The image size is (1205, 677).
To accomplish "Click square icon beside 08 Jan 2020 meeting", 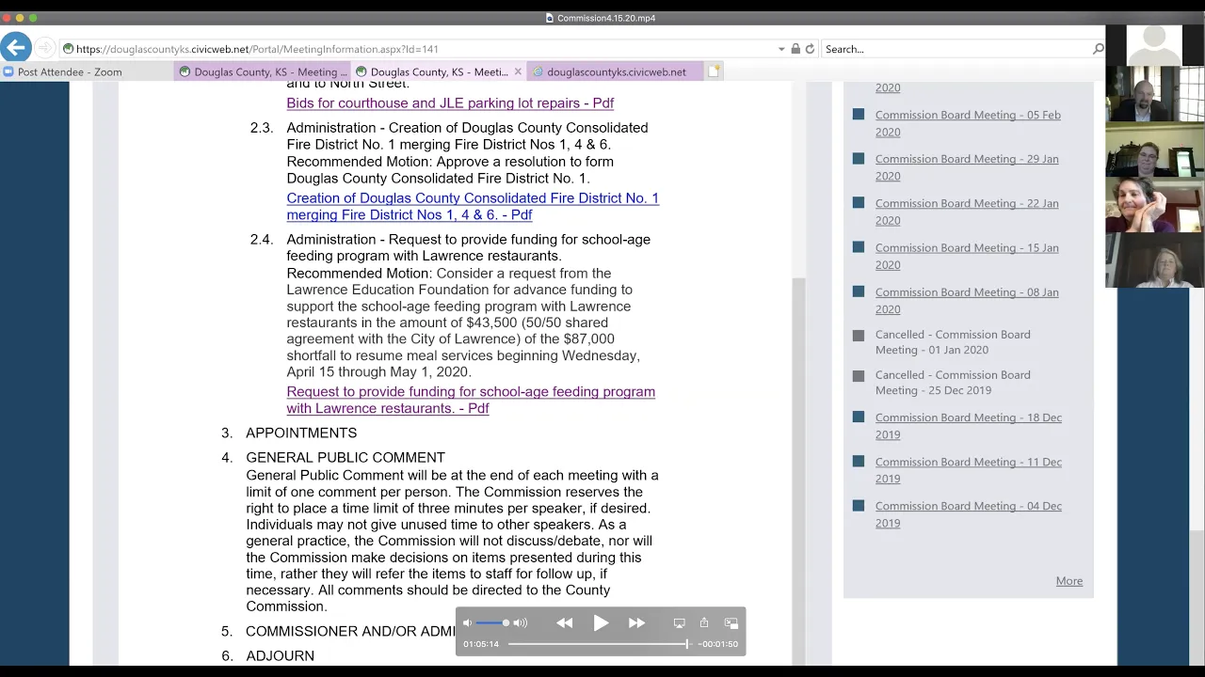I will pos(859,291).
